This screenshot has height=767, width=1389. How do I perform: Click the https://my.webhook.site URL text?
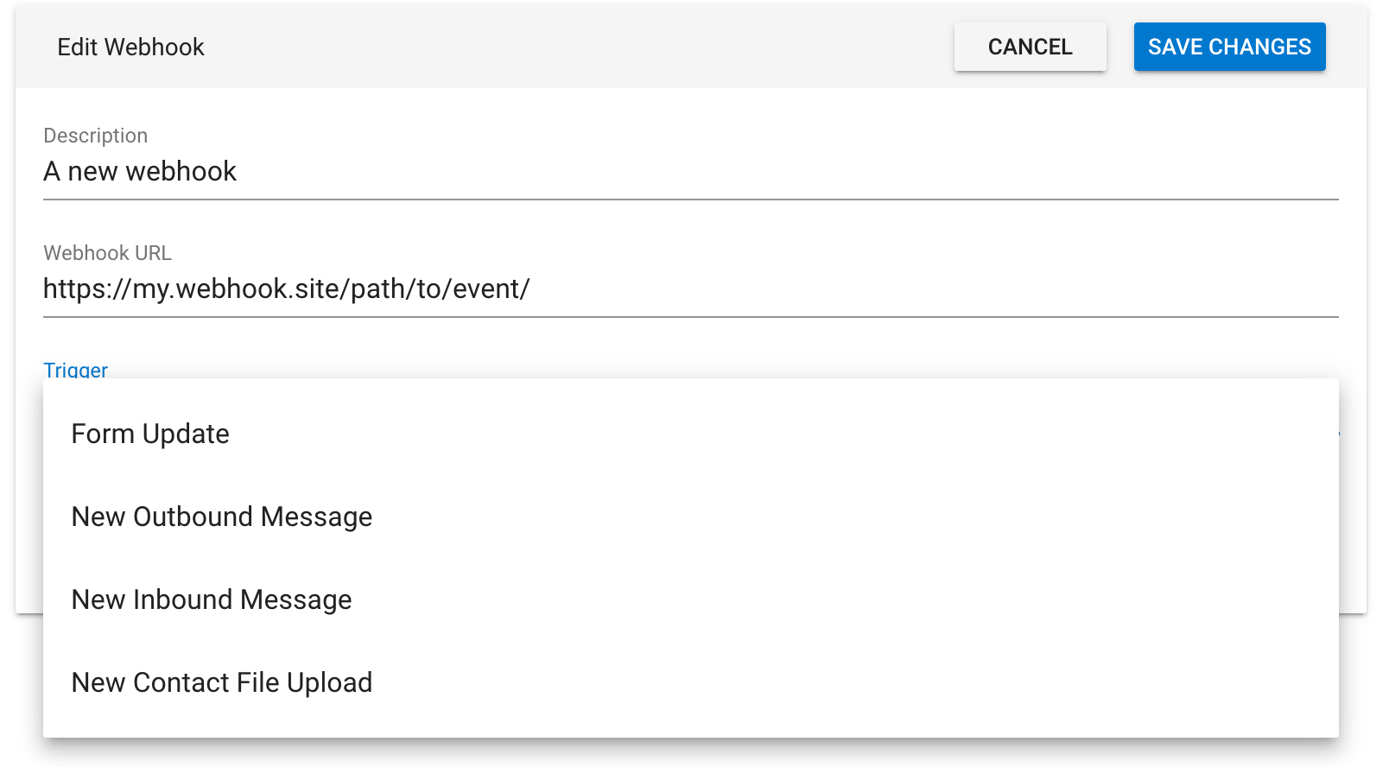(286, 289)
